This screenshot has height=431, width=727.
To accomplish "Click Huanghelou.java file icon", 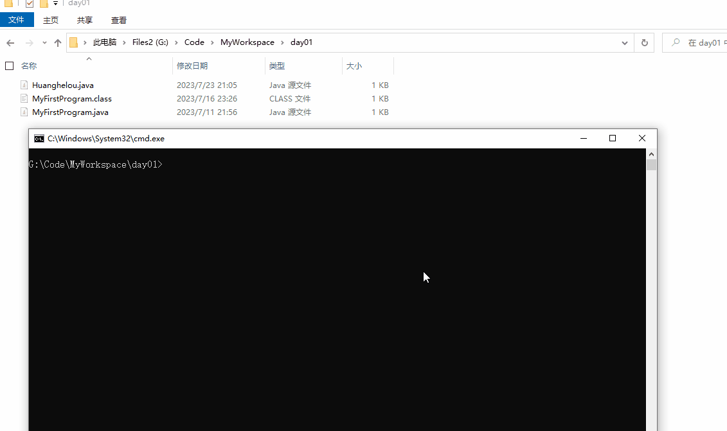I will (24, 85).
